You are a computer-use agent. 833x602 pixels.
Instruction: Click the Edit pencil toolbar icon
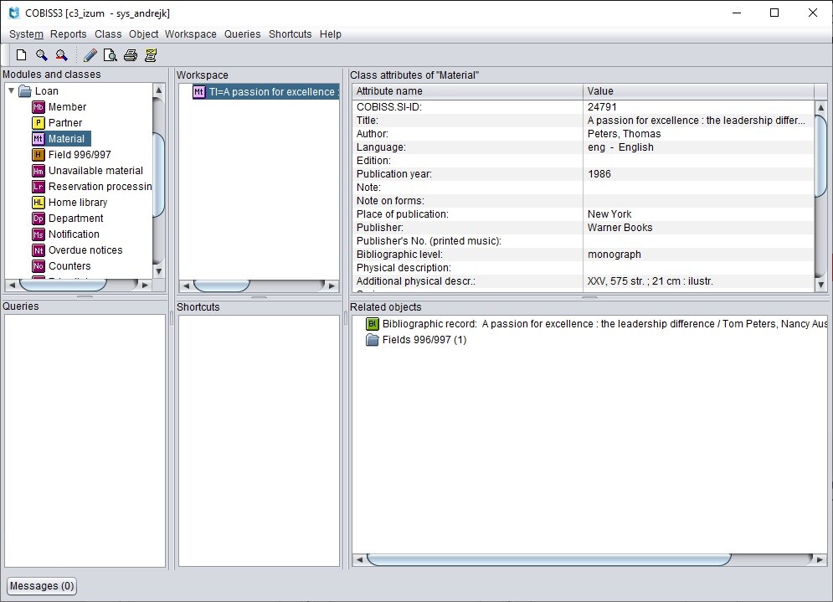point(90,55)
